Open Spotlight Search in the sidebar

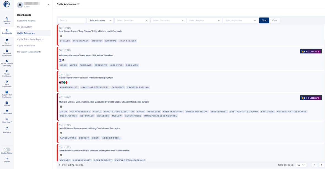7,21
